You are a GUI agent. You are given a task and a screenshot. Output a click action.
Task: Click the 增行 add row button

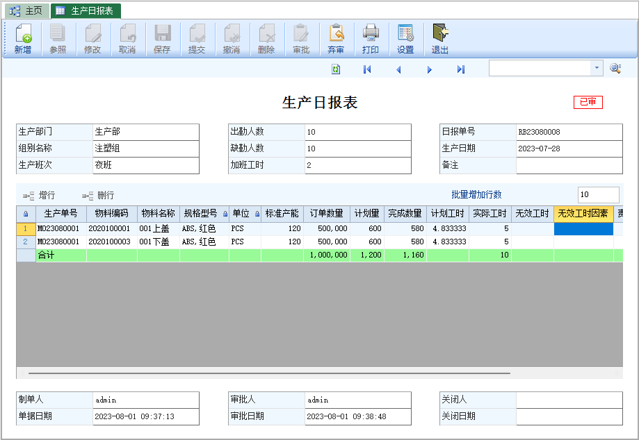point(39,196)
